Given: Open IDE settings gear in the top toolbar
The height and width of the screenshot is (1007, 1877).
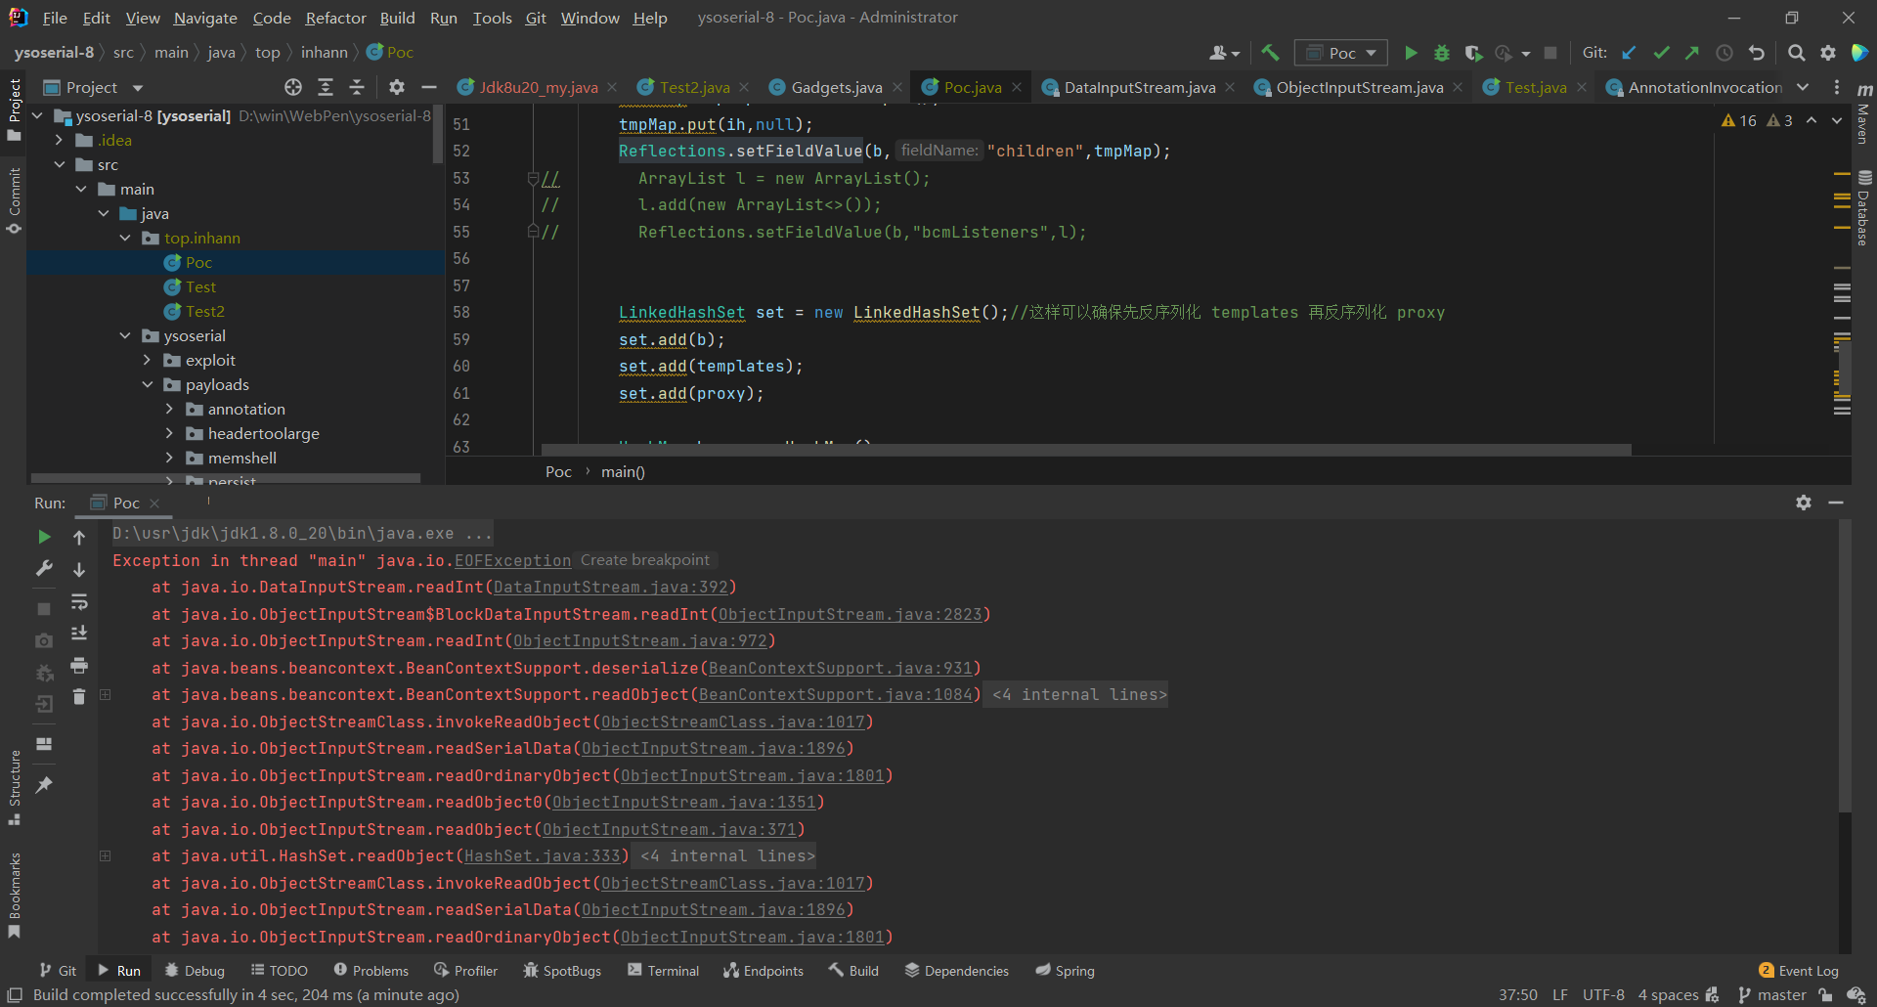Looking at the screenshot, I should (1828, 53).
